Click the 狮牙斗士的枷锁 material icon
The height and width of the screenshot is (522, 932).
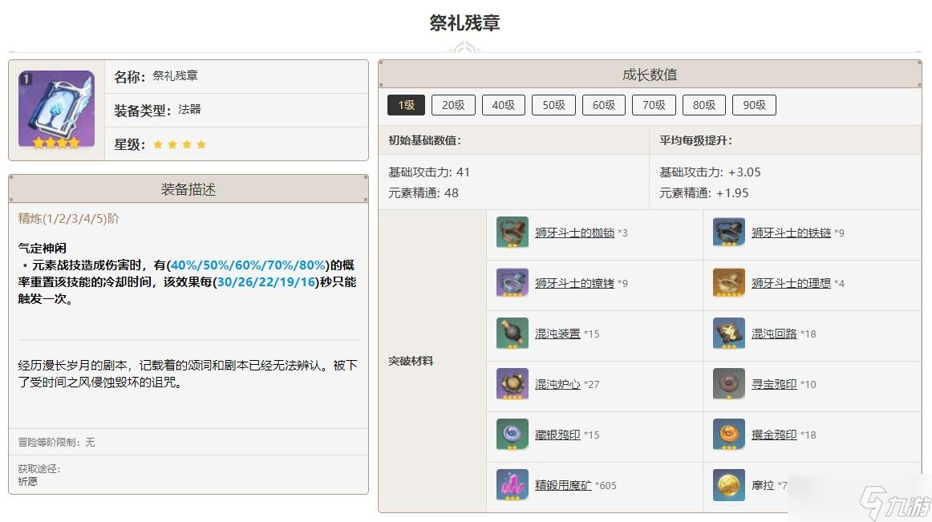[x=512, y=233]
